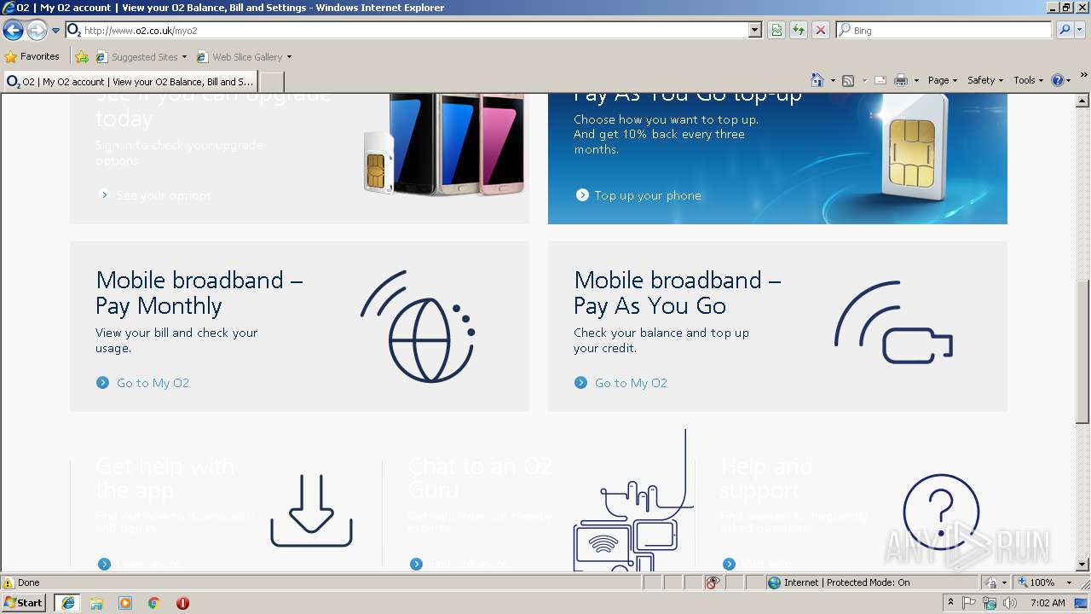The width and height of the screenshot is (1091, 614).
Task: Open the Favorites star button
Action: [x=32, y=57]
